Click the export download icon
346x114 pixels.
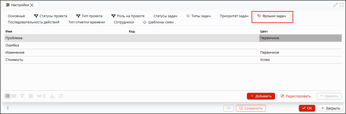coord(52,96)
